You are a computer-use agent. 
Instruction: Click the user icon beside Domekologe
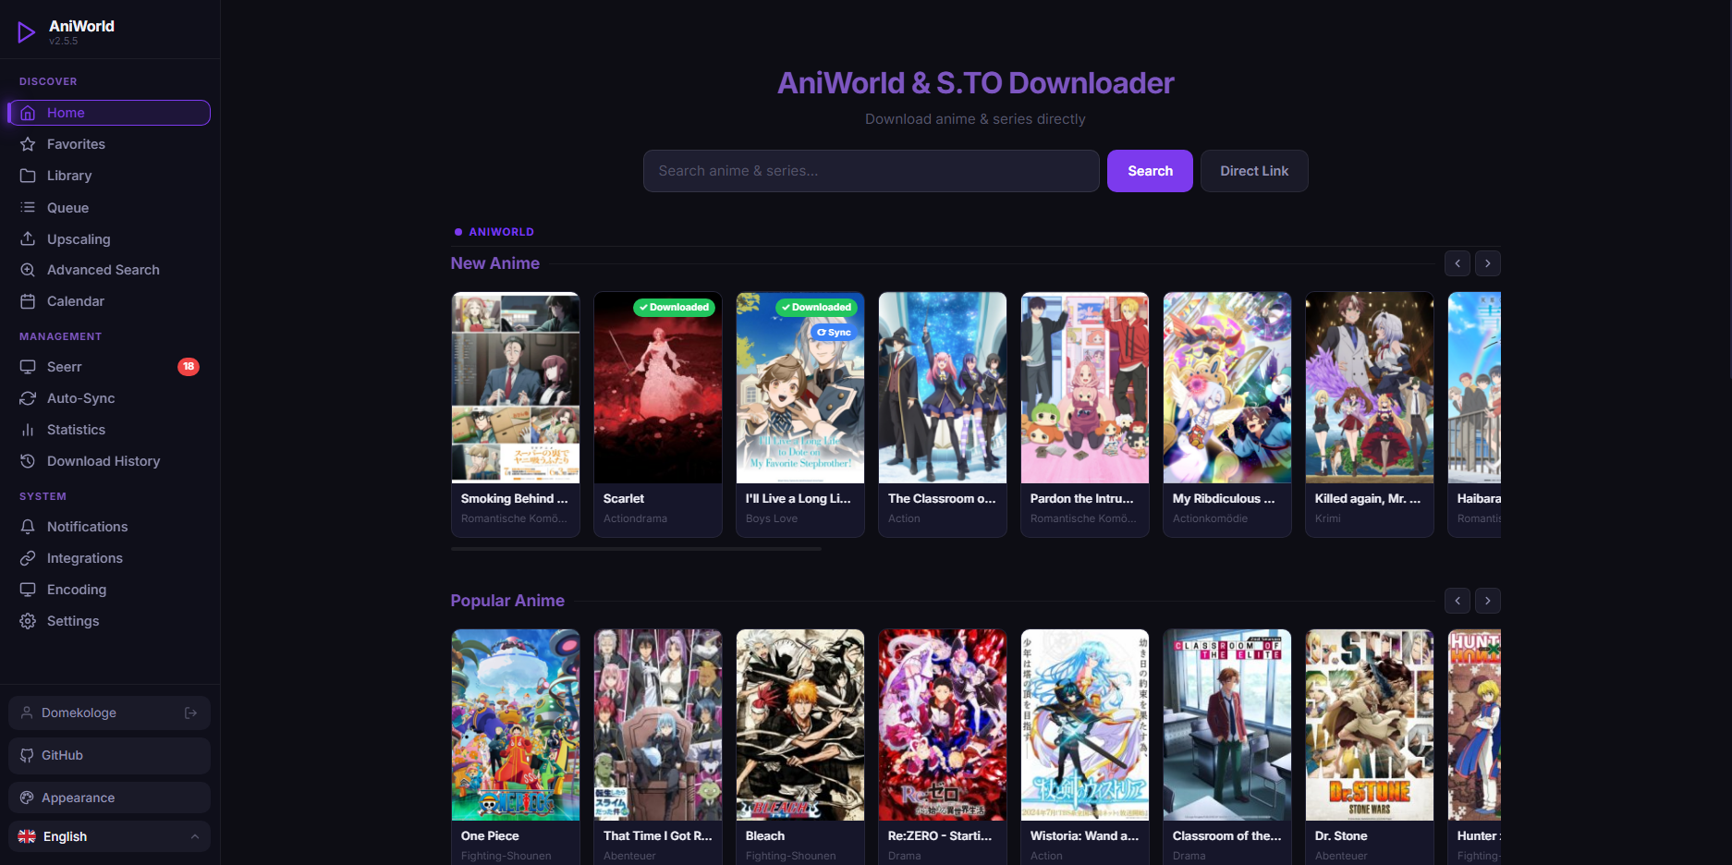pos(27,713)
